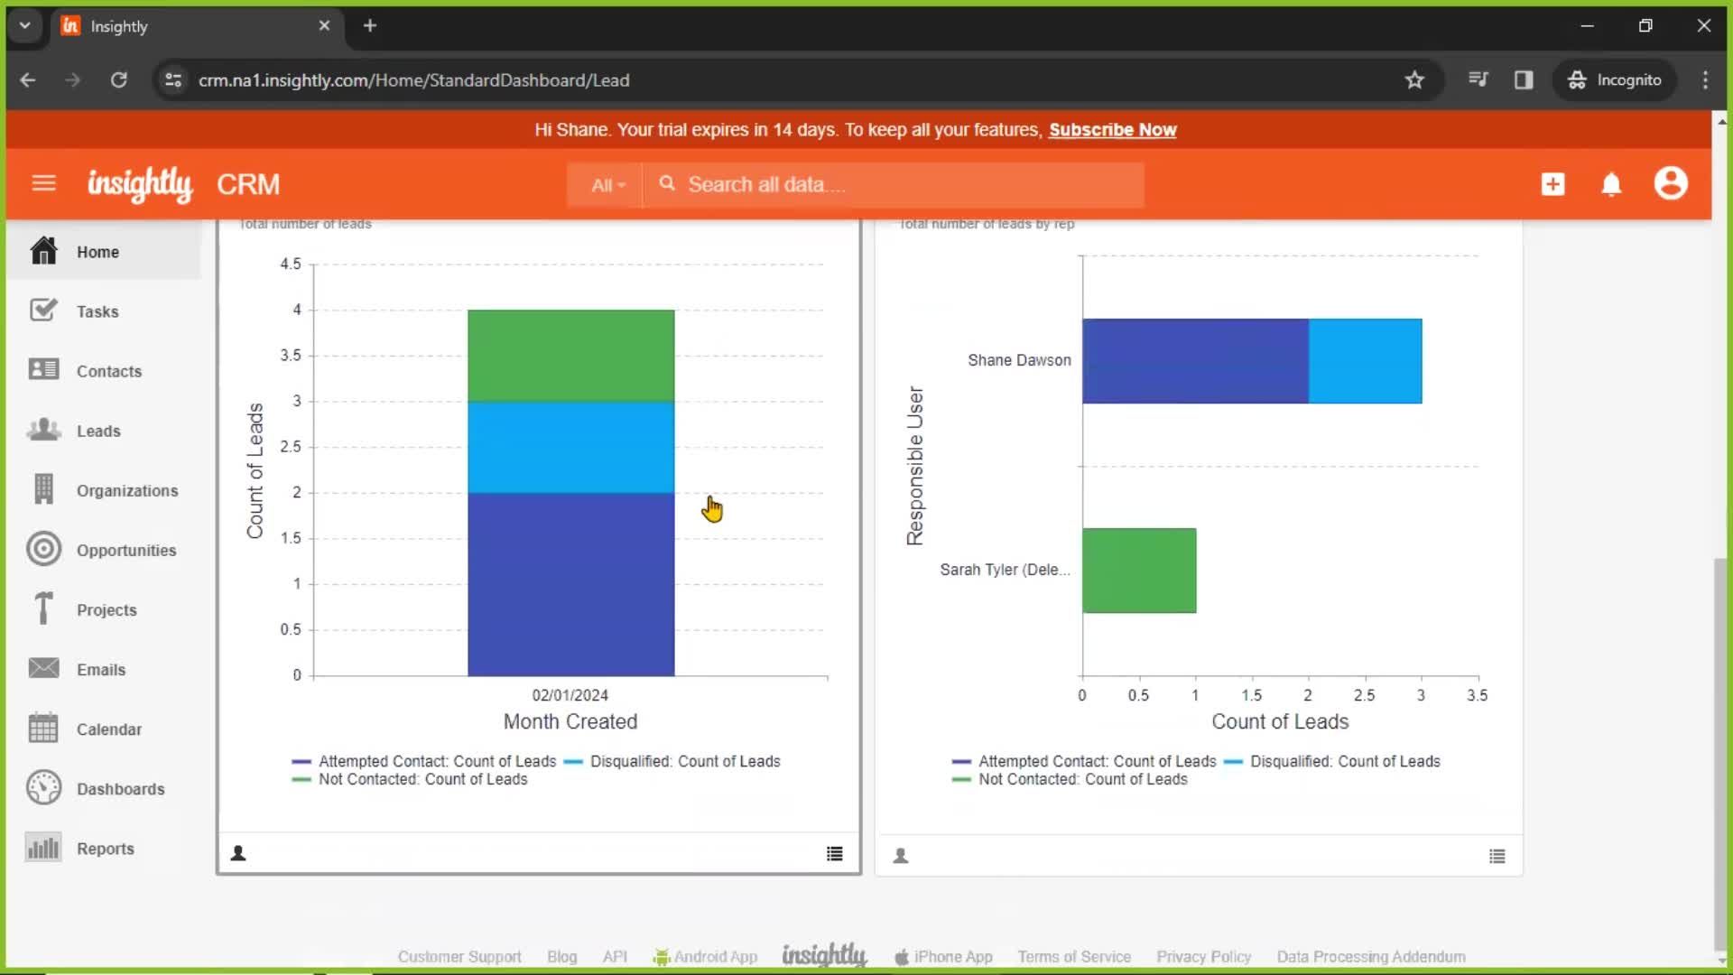Click Subscribe Now trial upgrade link
1733x975 pixels.
pos(1112,130)
